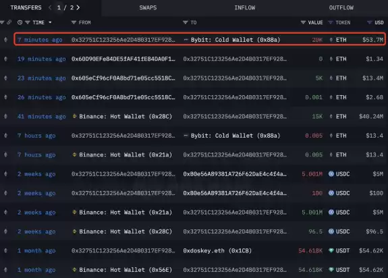Switch to the Inflow tab
Image resolution: width=388 pixels, height=278 pixels.
(x=245, y=7)
